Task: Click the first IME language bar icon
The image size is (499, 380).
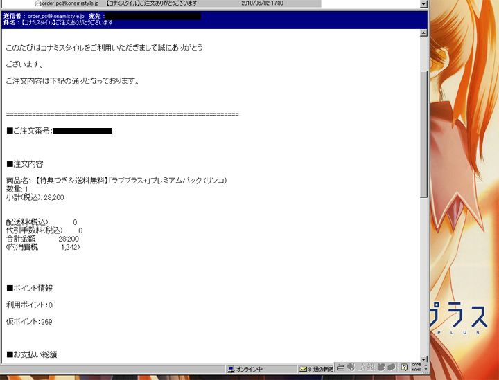Action: pos(340,368)
